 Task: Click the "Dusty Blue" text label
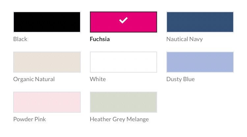point(180,79)
